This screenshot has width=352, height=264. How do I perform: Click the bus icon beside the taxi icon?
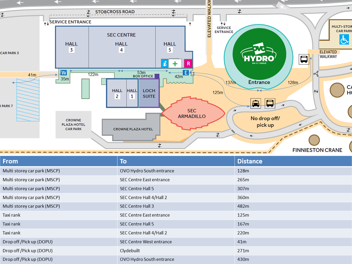pyautogui.click(x=270, y=103)
